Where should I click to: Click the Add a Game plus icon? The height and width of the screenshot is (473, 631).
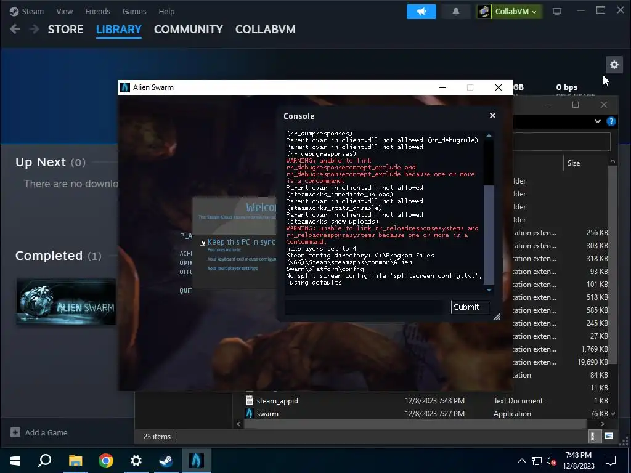[x=15, y=432]
